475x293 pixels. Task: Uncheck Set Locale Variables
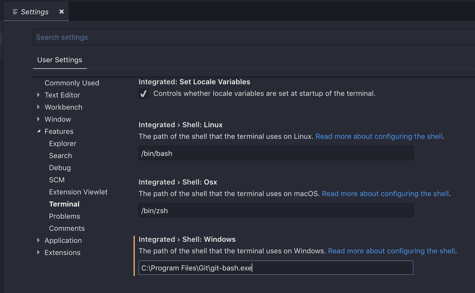tap(143, 93)
